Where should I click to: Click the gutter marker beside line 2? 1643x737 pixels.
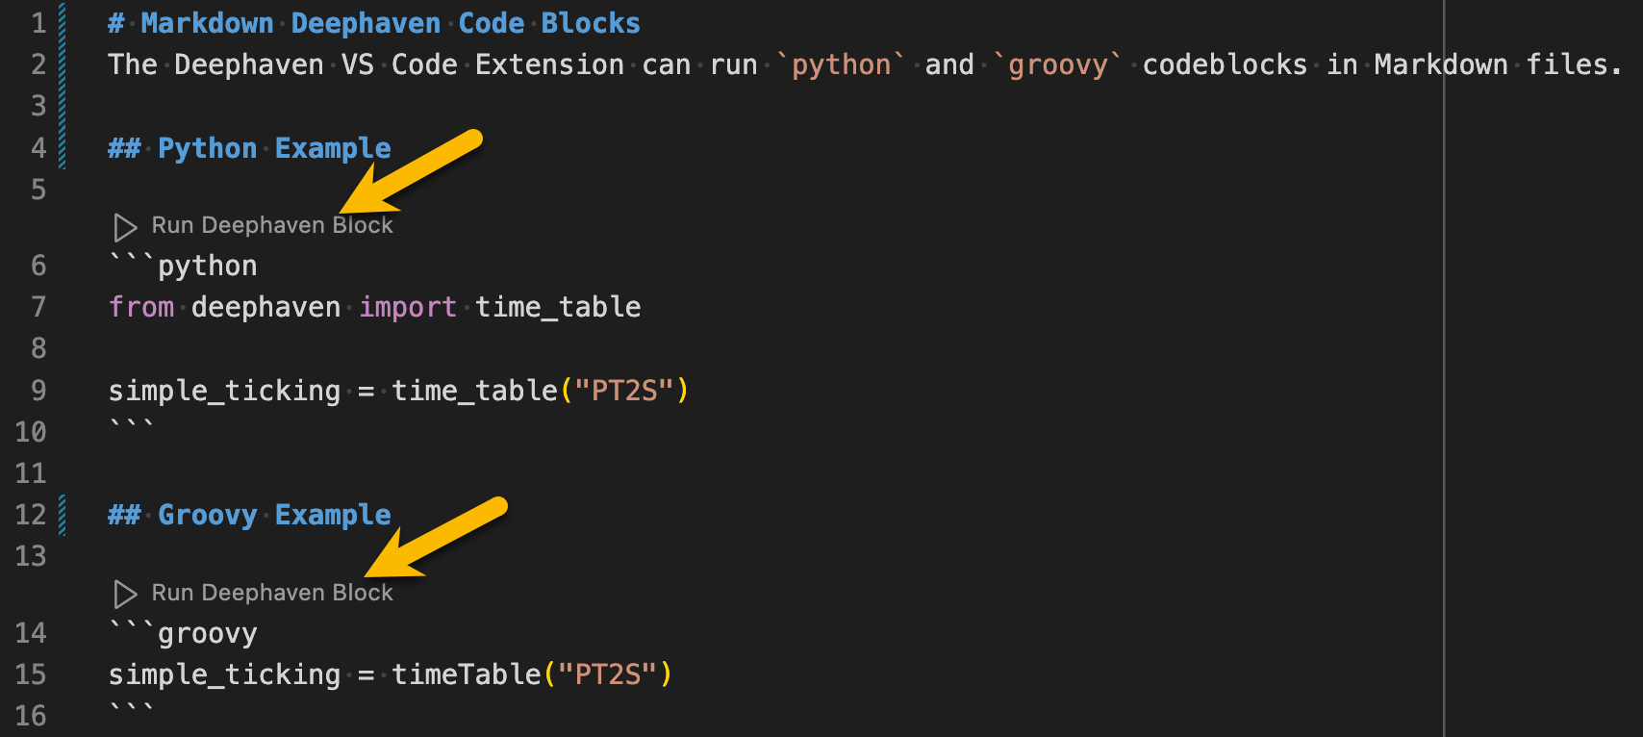point(62,64)
